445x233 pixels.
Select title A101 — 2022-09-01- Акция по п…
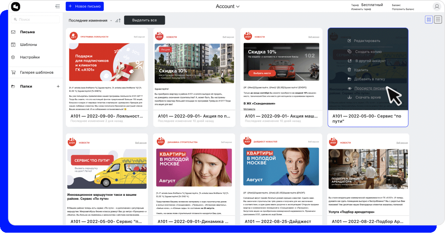click(x=194, y=116)
